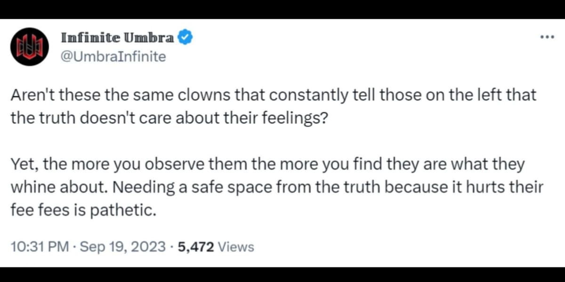Image resolution: width=565 pixels, height=282 pixels.
Task: Select the verification badge next to the name
Action: [184, 37]
